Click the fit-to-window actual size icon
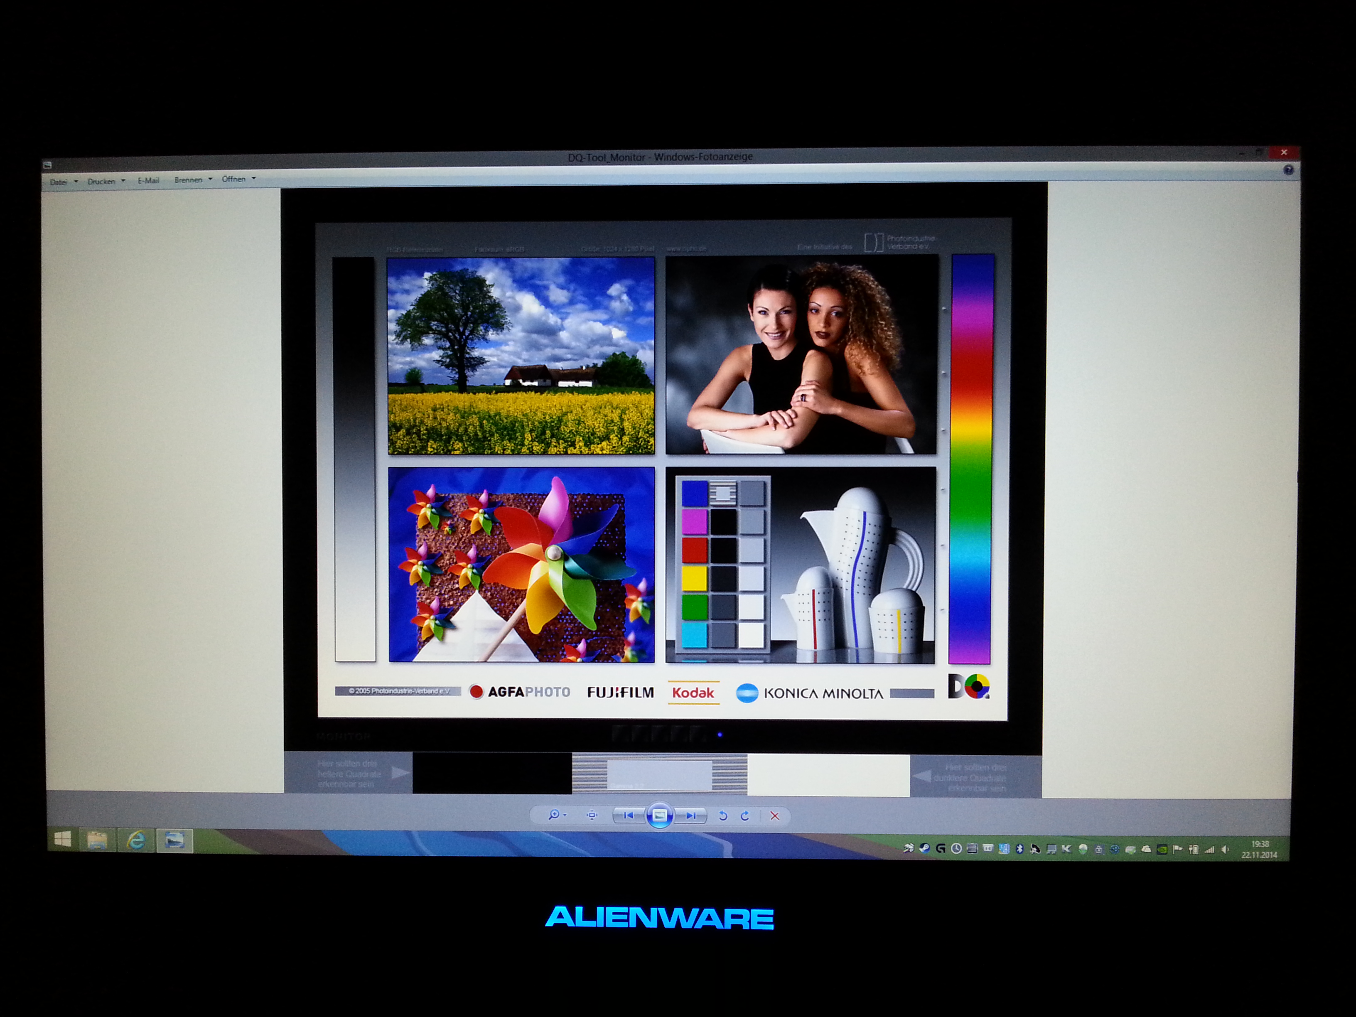Screen dimensions: 1356x1017 pos(592,816)
